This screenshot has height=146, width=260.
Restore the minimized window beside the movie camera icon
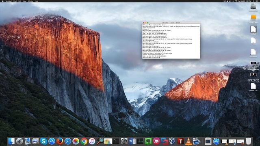(208, 141)
